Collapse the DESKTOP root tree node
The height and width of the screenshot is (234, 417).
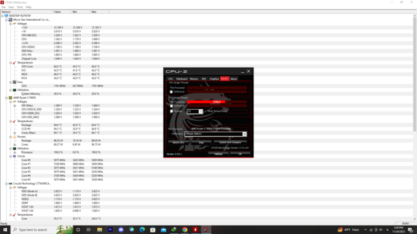(3, 16)
